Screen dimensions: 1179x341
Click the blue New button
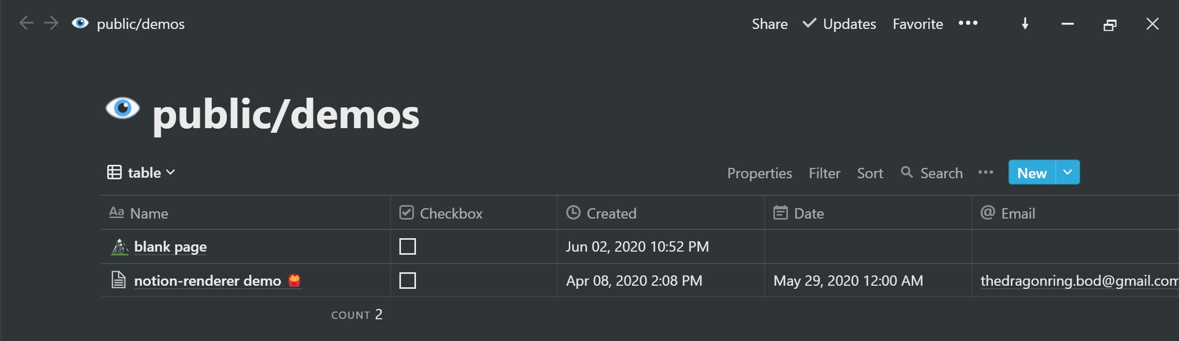coord(1032,173)
